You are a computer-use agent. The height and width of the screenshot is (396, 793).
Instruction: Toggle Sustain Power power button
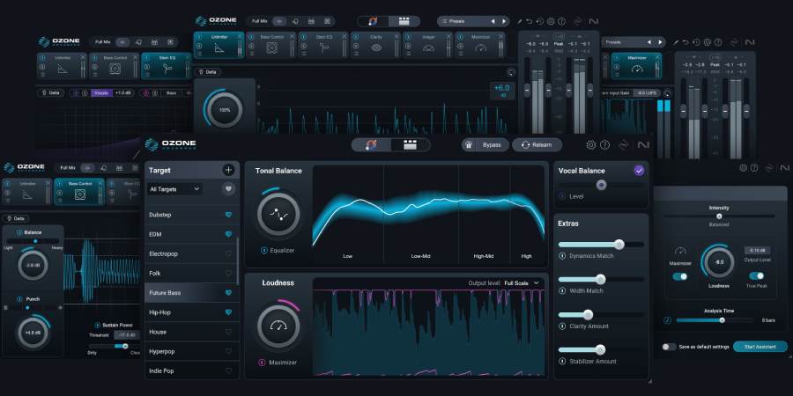[97, 325]
